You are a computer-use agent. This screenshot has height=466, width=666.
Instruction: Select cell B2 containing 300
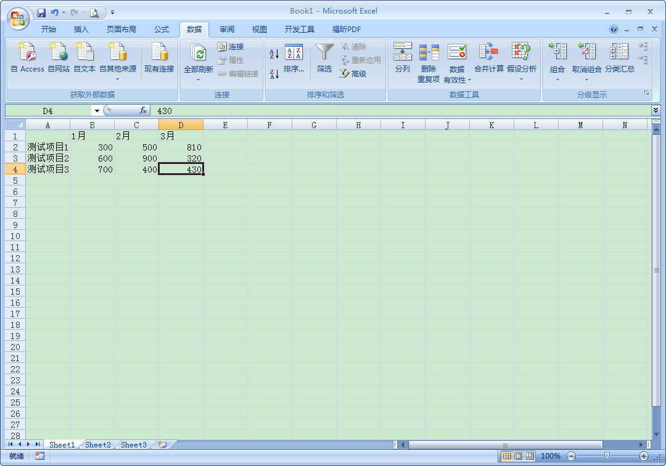point(92,147)
